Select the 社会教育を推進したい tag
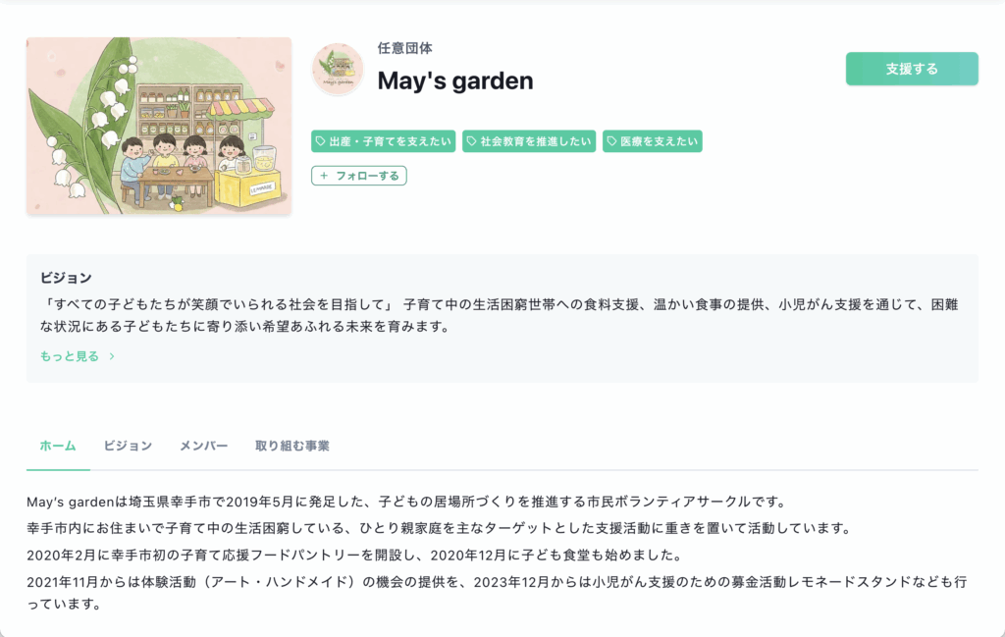This screenshot has height=637, width=1005. click(x=529, y=141)
